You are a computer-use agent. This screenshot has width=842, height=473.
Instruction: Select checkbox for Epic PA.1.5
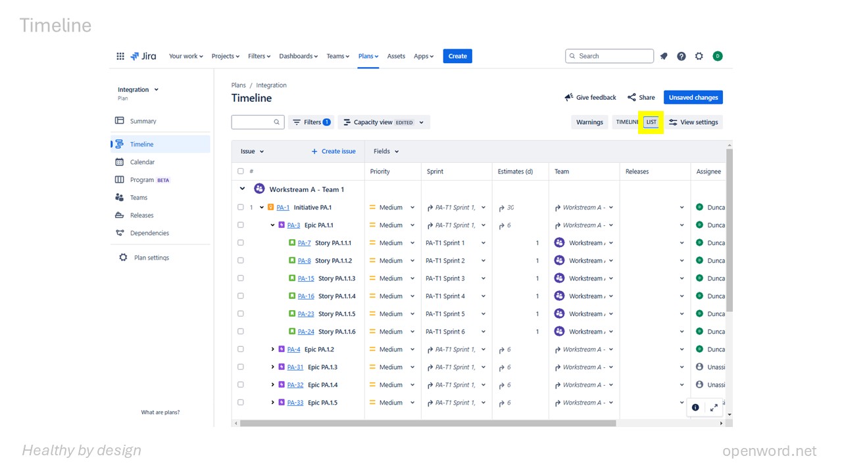click(x=241, y=403)
